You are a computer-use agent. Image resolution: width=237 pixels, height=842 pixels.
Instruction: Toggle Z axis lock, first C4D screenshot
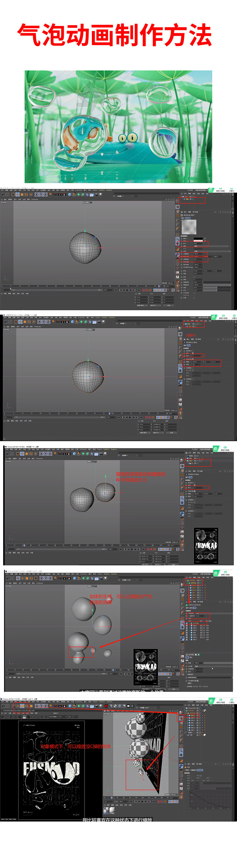(45, 194)
